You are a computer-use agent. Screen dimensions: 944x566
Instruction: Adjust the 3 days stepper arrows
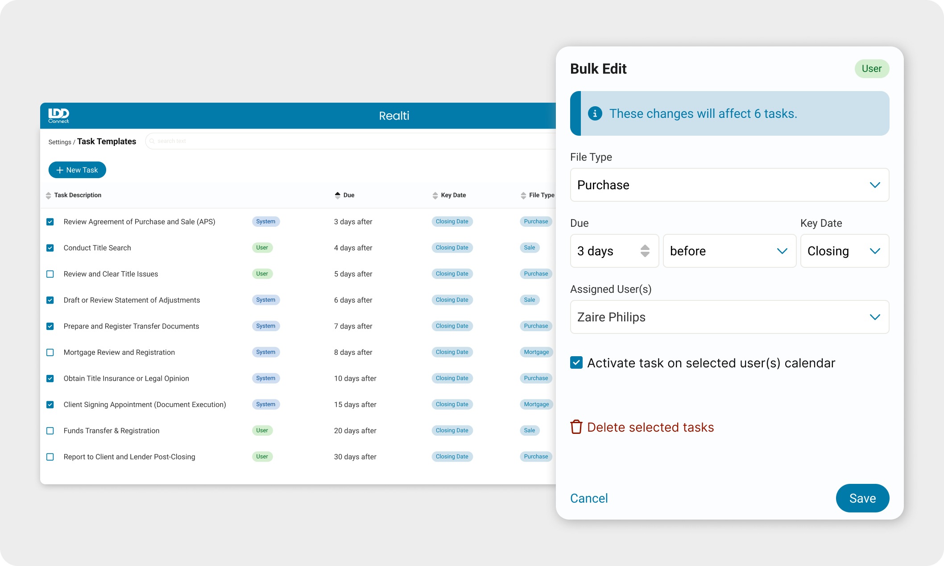[645, 251]
